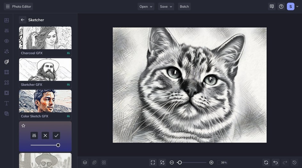Open the Textures sidebar icon
The image size is (302, 168).
(6, 93)
